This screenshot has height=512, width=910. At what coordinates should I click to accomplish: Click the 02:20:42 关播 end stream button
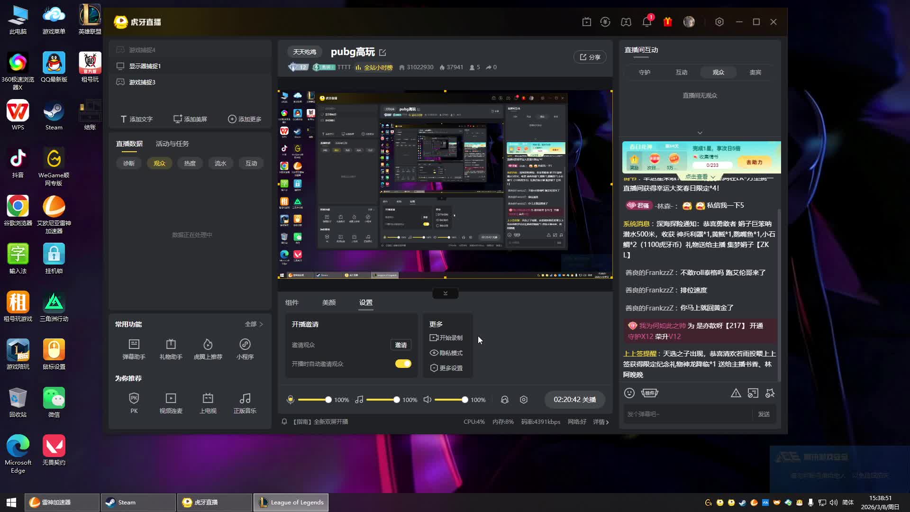point(574,400)
